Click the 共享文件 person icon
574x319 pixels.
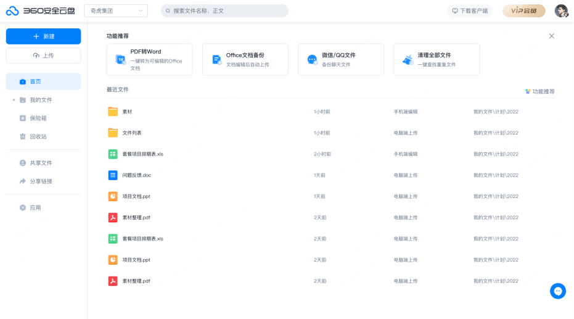point(23,163)
